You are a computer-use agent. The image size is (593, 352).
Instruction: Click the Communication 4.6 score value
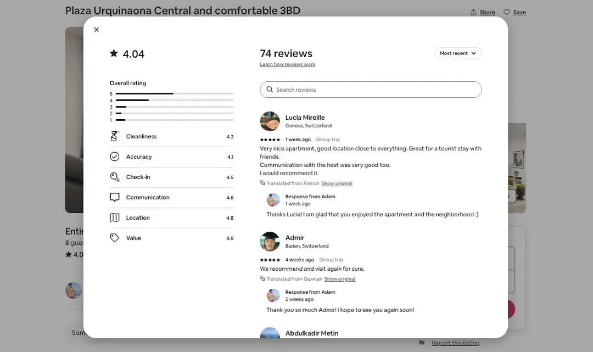pos(230,197)
